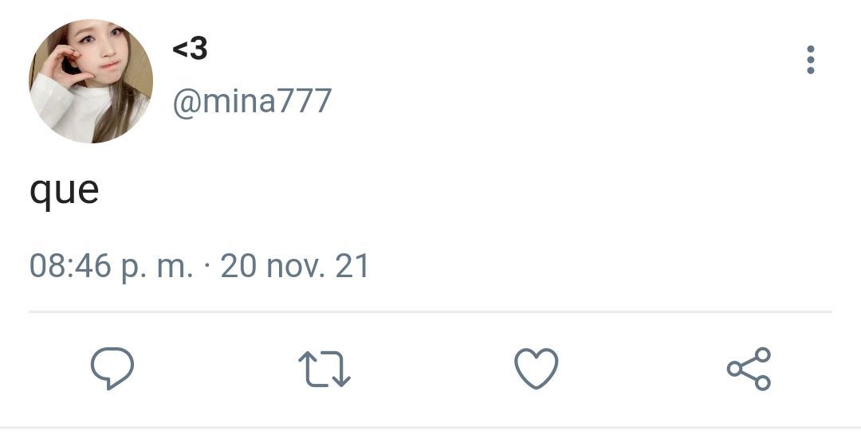This screenshot has width=861, height=442.
Task: Click the date 20 nov. 21
Action: pos(294,266)
